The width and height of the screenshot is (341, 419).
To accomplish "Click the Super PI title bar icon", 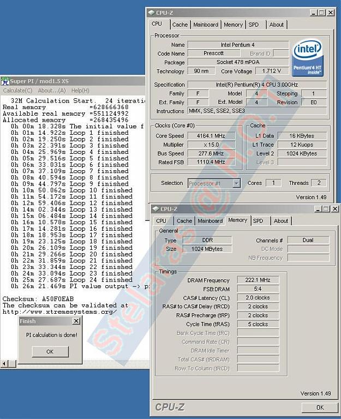I will click(5, 81).
